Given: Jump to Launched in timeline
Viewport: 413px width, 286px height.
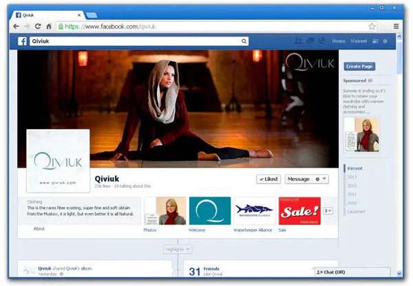Looking at the screenshot, I should coord(356,212).
